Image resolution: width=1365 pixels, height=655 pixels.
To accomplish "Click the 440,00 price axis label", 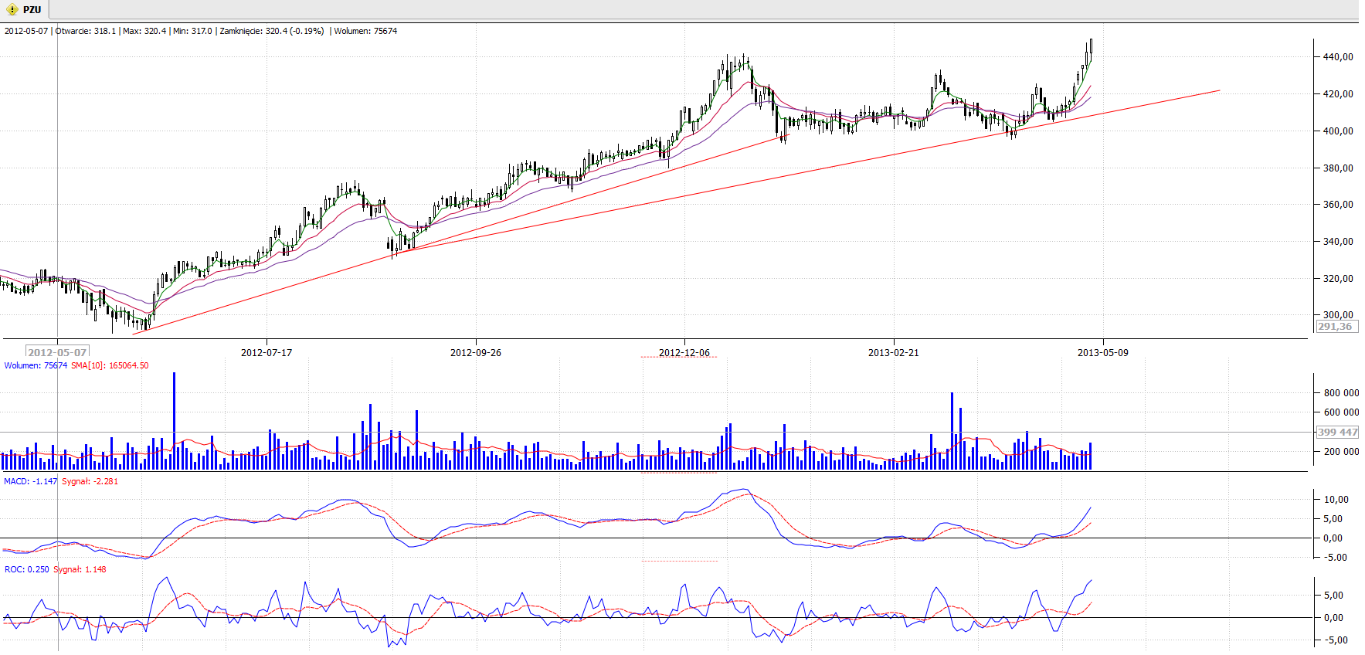I will [1338, 56].
